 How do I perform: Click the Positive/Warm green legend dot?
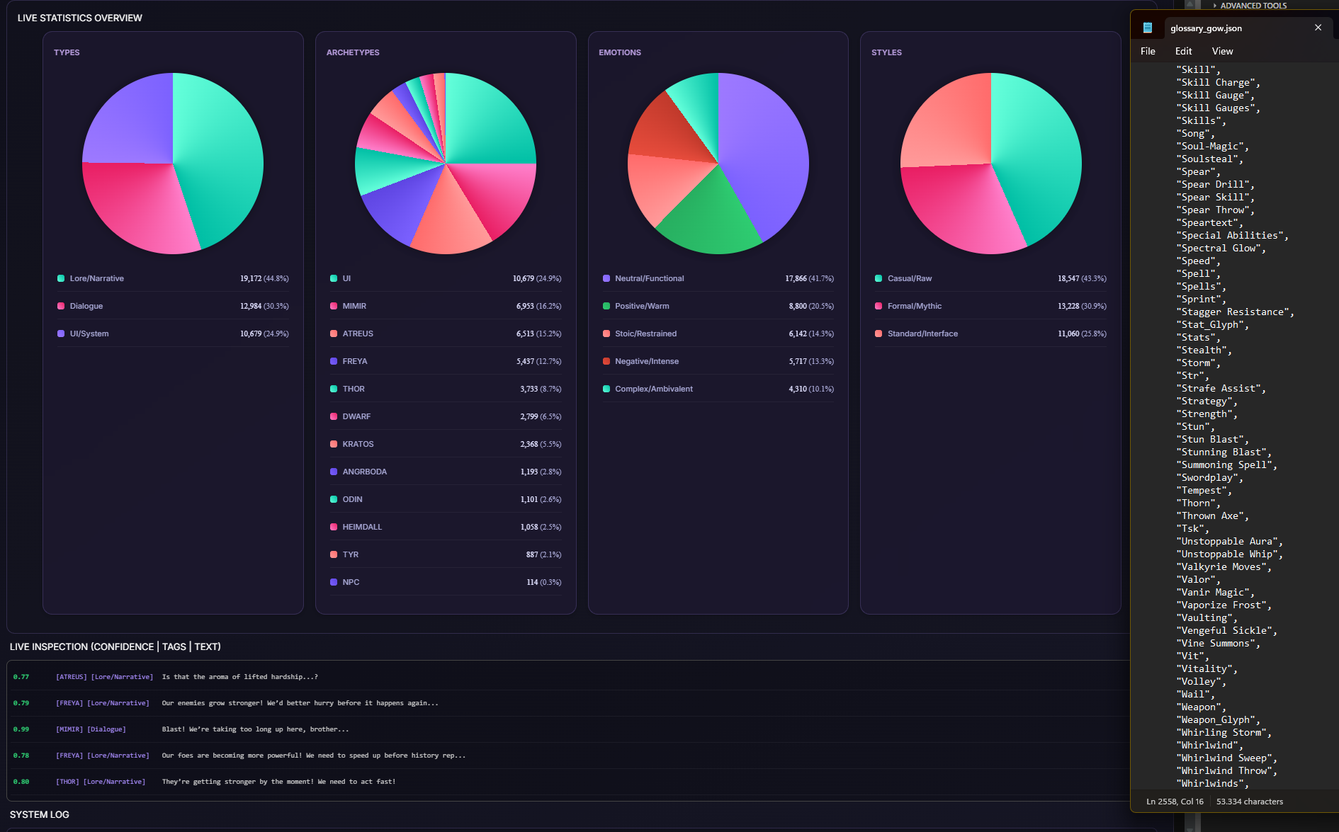(606, 306)
